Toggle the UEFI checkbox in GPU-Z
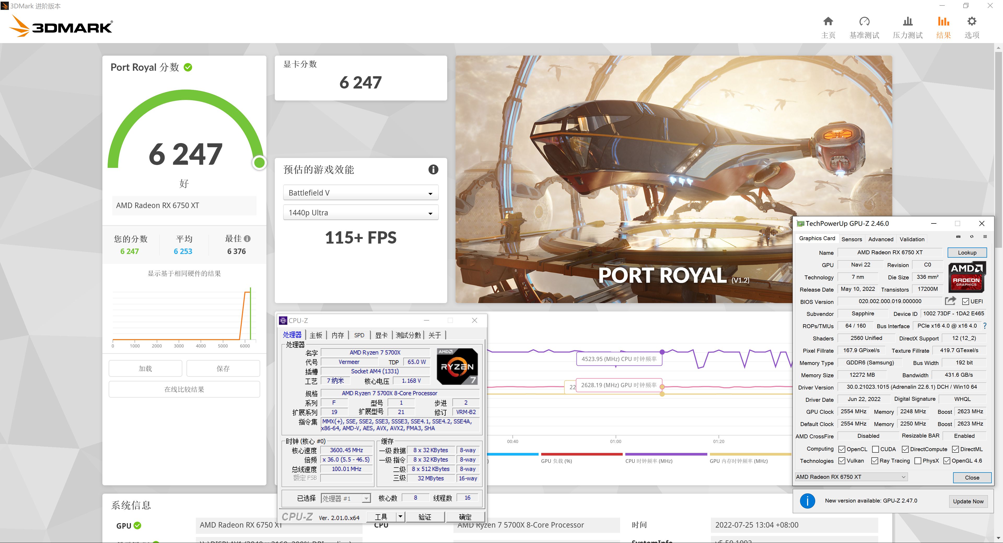 point(966,302)
